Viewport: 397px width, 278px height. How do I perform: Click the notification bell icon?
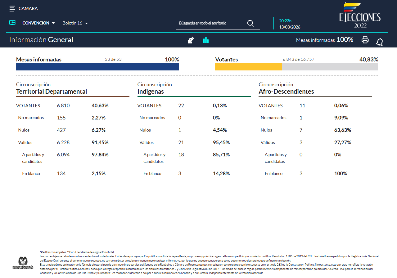pyautogui.click(x=379, y=42)
